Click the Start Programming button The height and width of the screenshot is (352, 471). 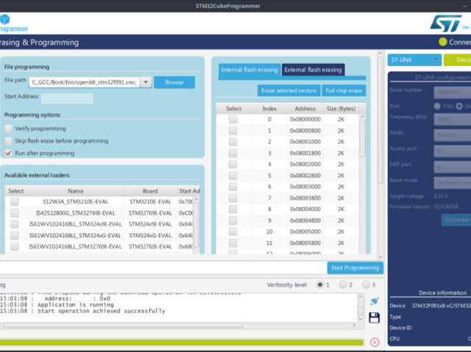pos(355,268)
